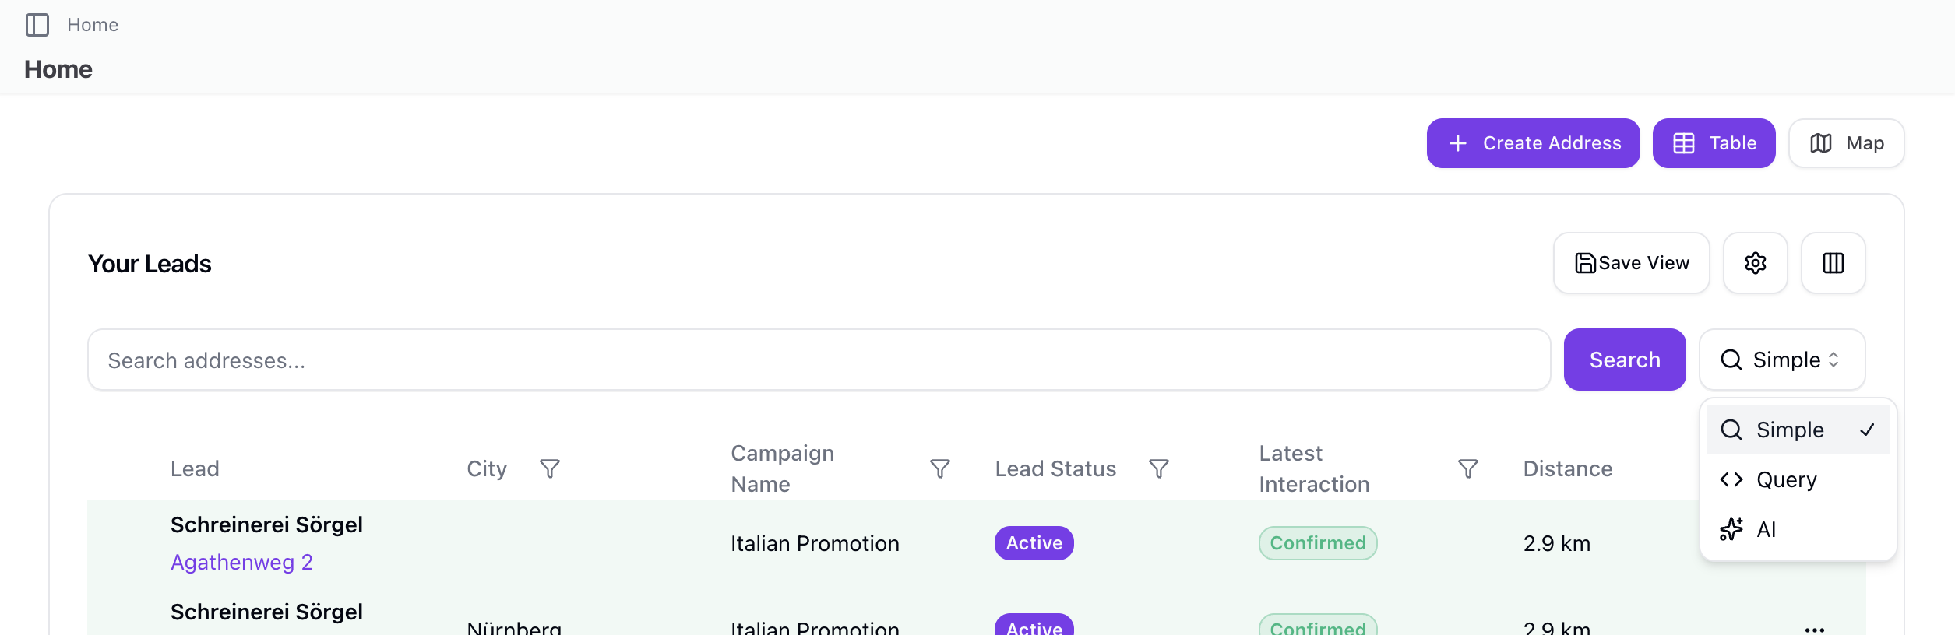
Task: Filter by Lead Status funnel icon
Action: click(1159, 468)
